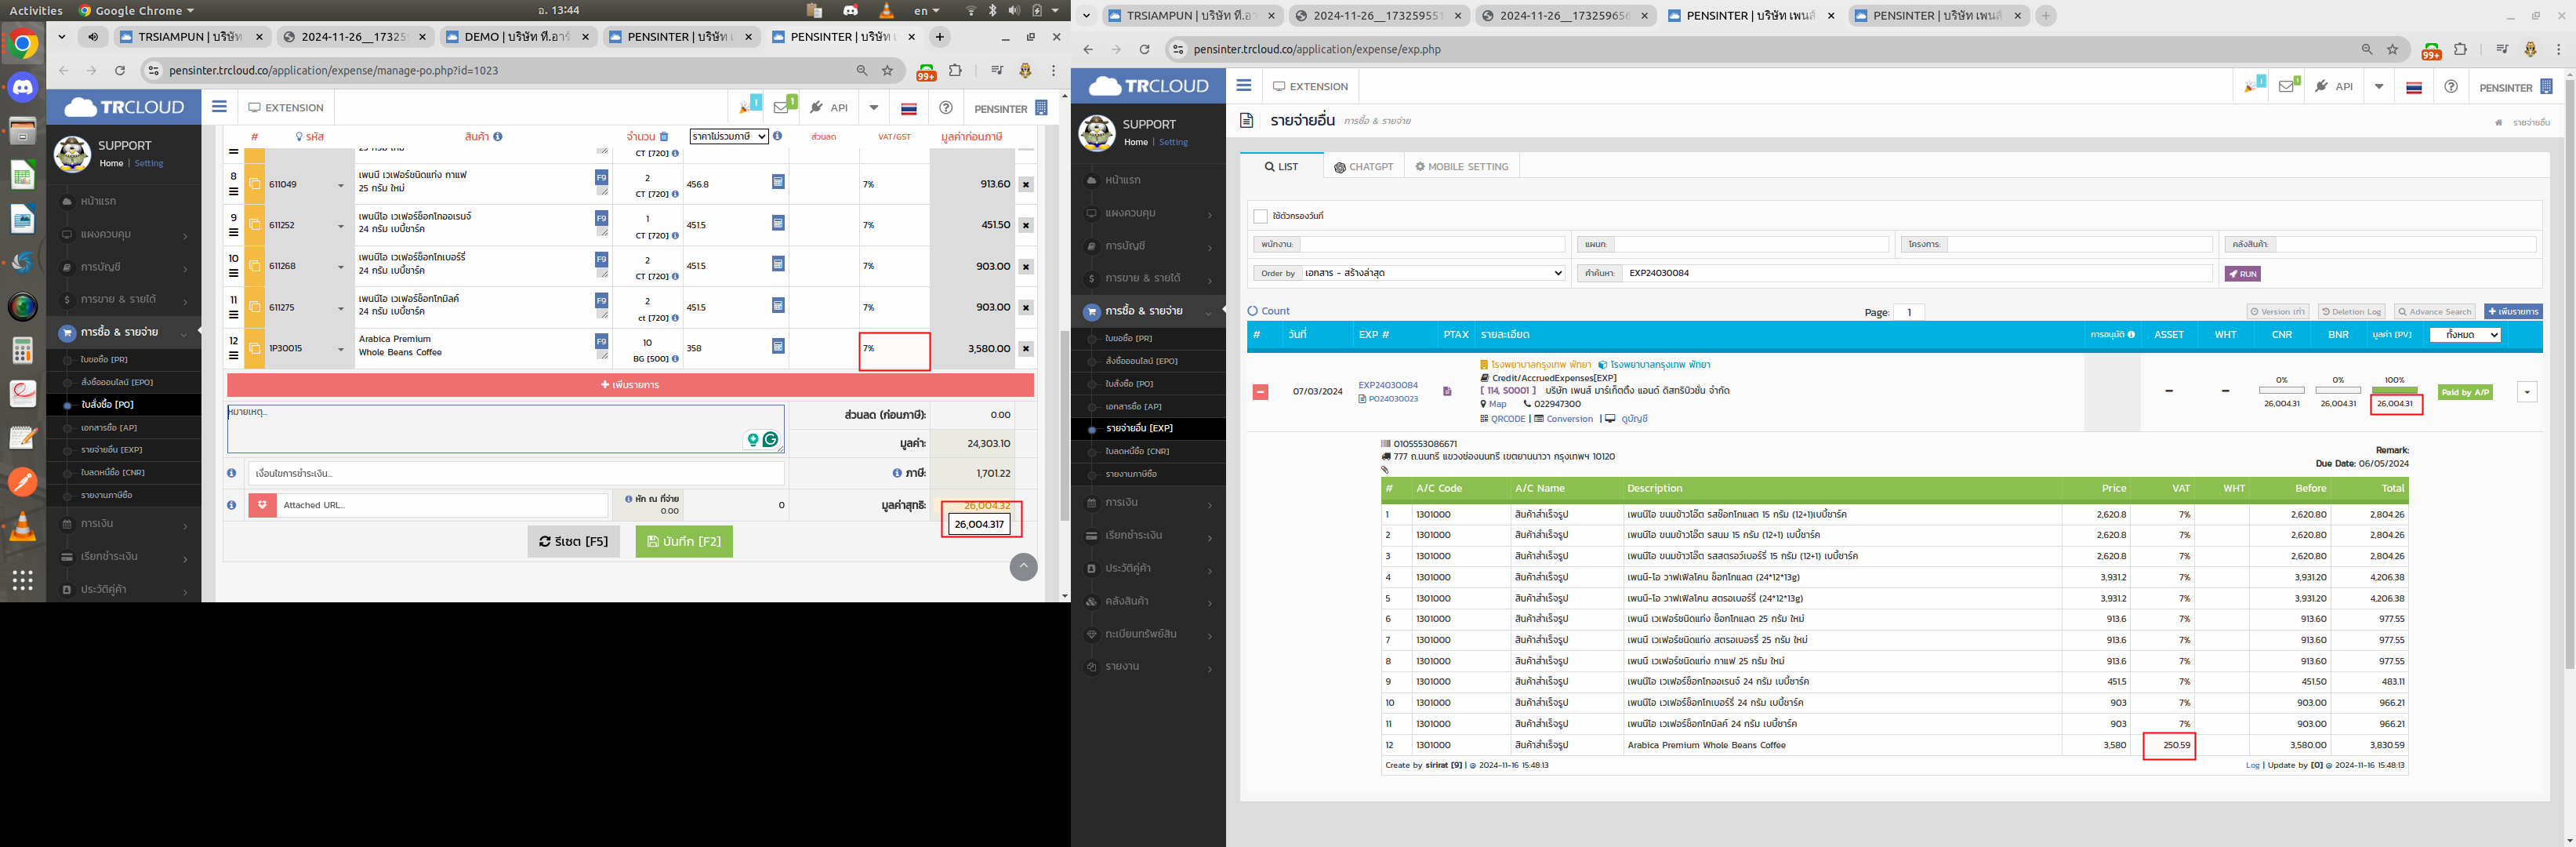
Task: Click F9 button on Arabica Premium row
Action: (x=601, y=341)
